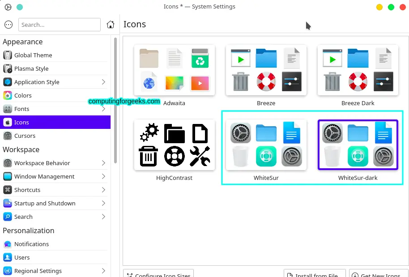Screen dimensions: 409x277
Task: Expand the Application Style chevron
Action: (103, 82)
